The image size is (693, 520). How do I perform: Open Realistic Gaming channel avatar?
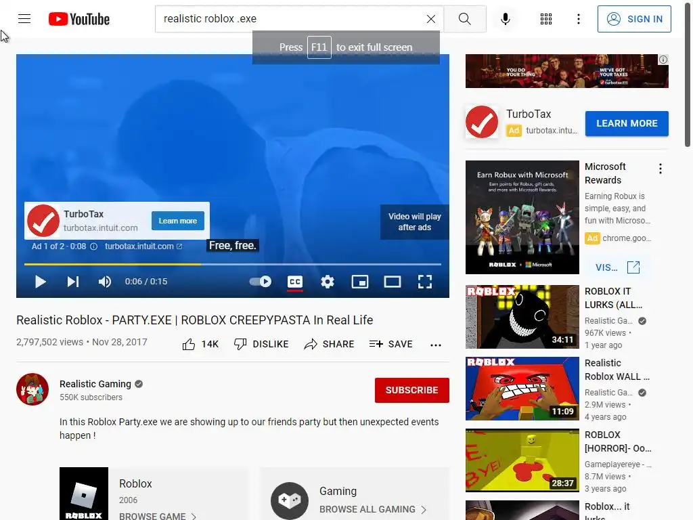[x=32, y=389]
